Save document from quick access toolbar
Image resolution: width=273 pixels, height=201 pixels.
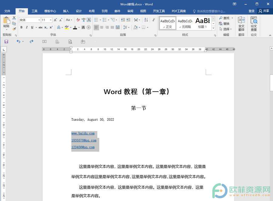6,42
